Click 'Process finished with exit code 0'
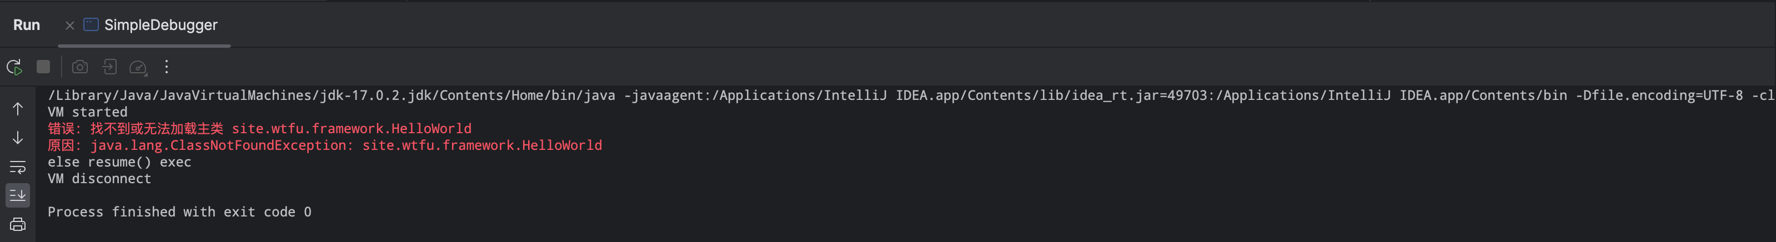 coord(179,213)
